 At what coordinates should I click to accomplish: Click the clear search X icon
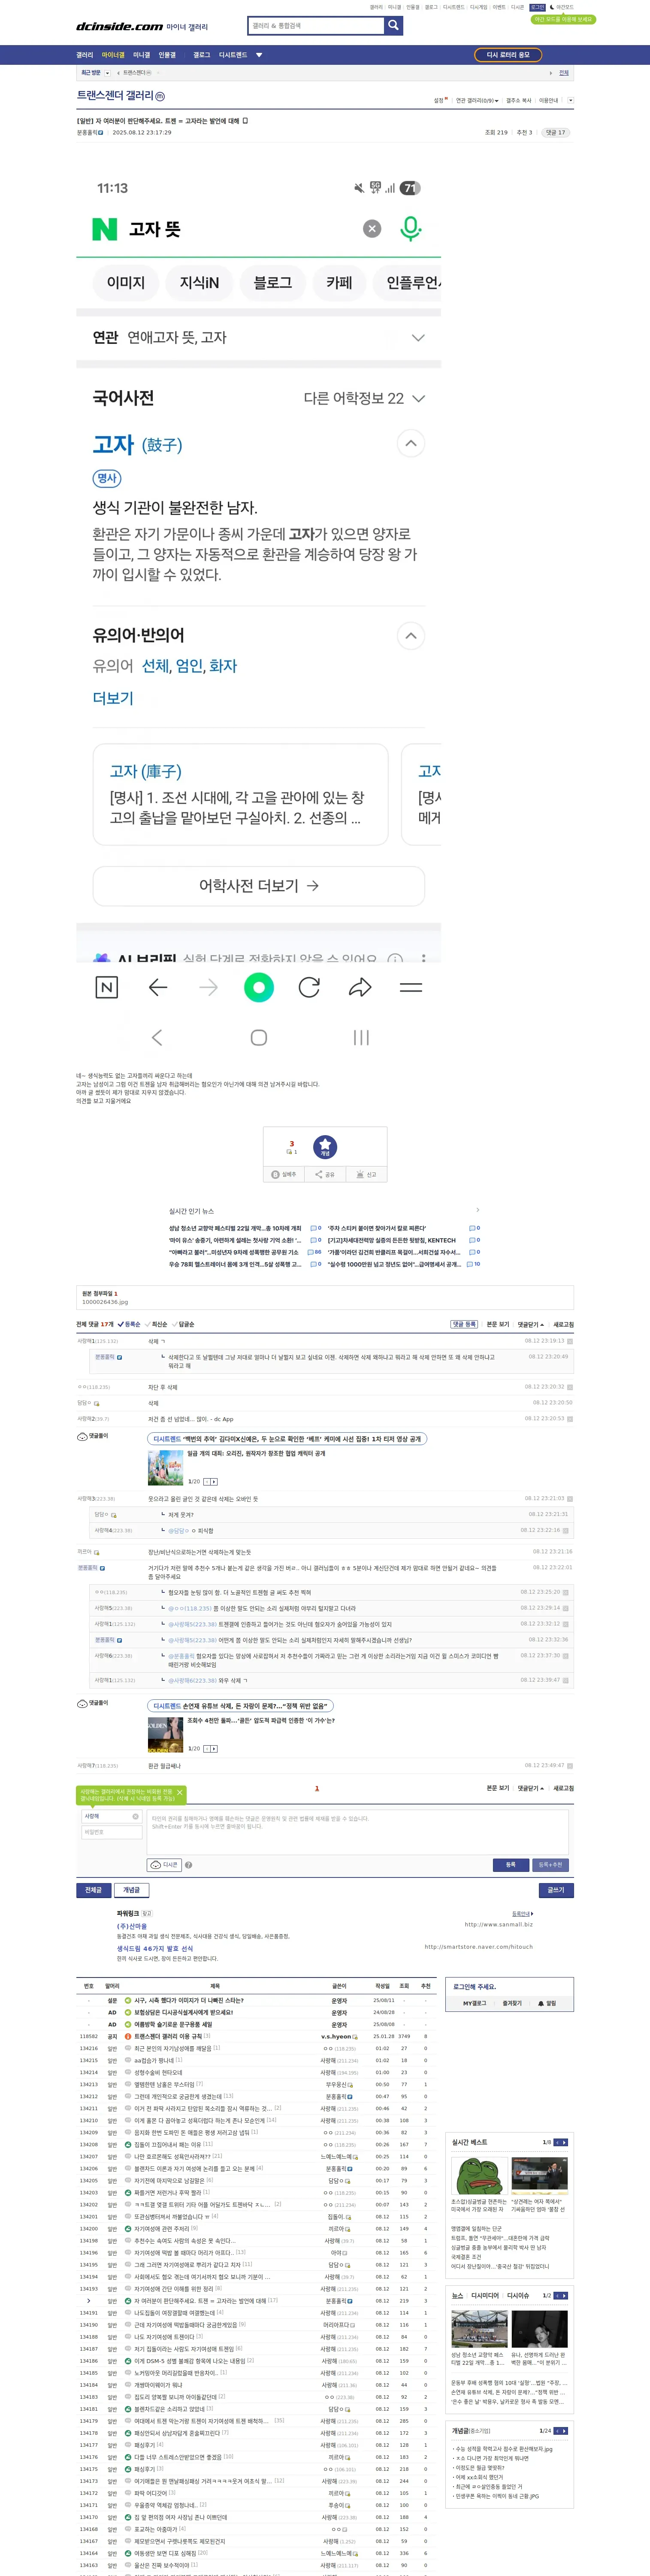tap(372, 229)
